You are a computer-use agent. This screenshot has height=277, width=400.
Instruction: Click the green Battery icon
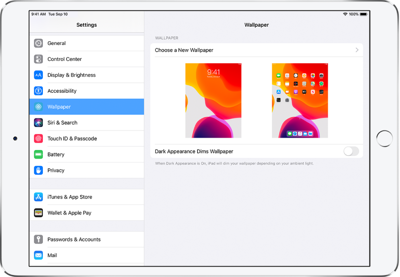(38, 154)
